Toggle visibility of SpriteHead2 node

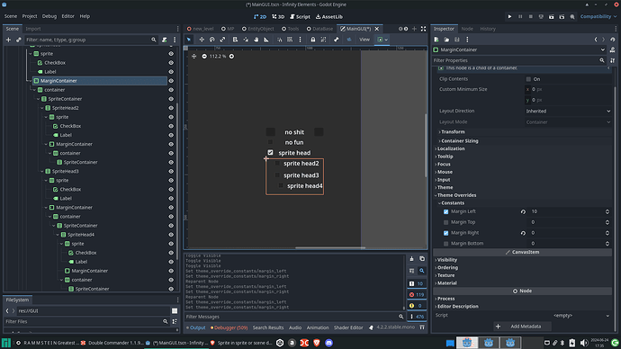(x=171, y=108)
